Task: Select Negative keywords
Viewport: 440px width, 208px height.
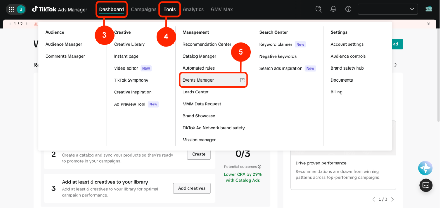Action: [278, 56]
